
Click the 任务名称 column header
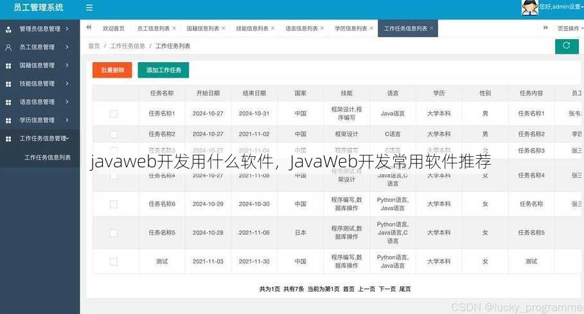[162, 94]
